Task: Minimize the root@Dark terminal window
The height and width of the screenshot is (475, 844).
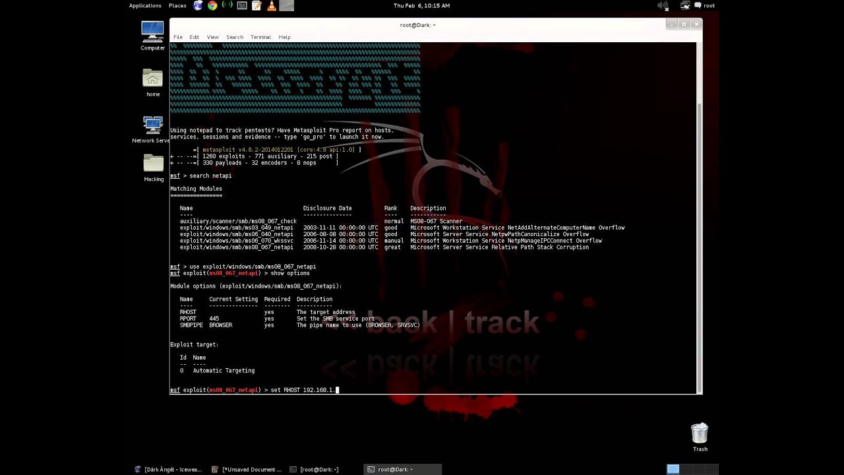Action: tap(671, 24)
